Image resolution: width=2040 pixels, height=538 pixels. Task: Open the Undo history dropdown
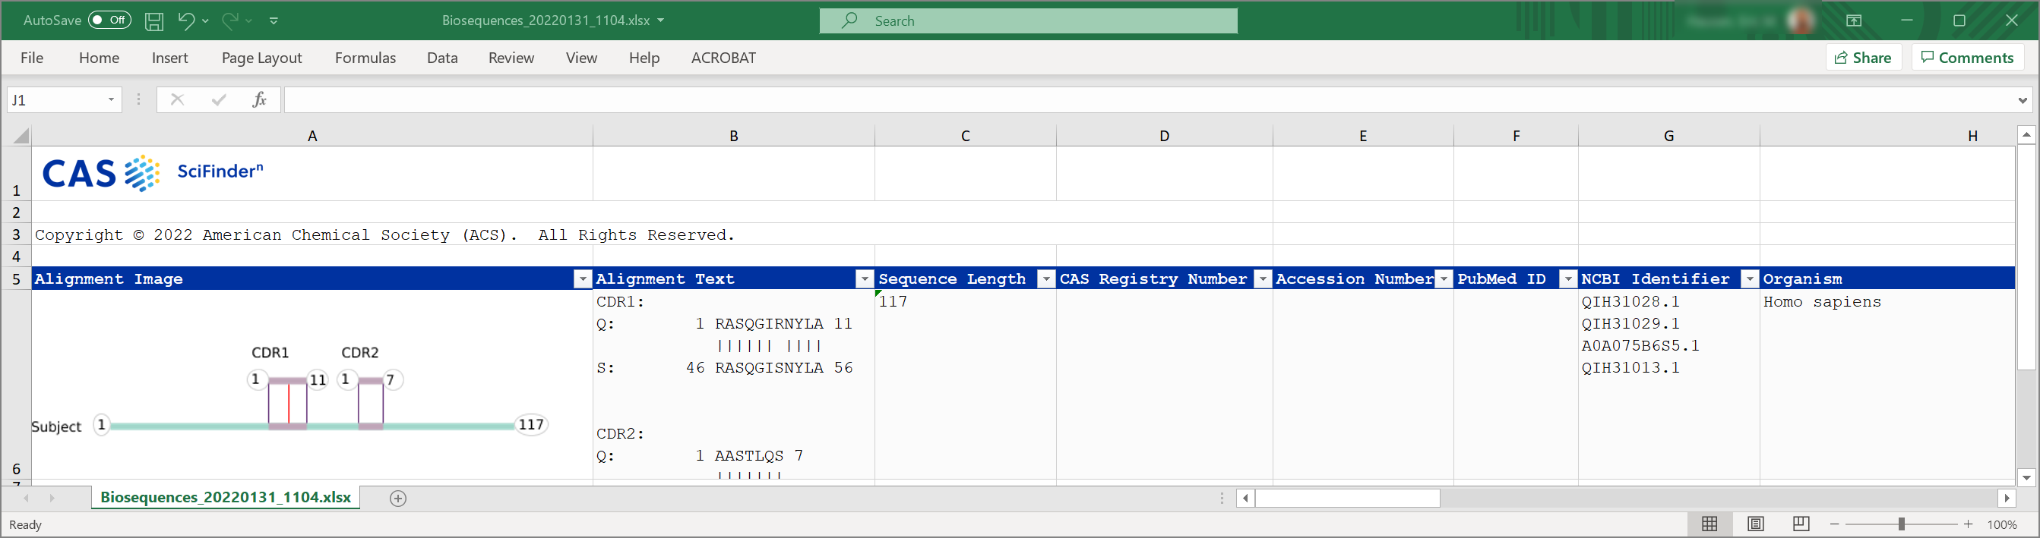point(206,20)
